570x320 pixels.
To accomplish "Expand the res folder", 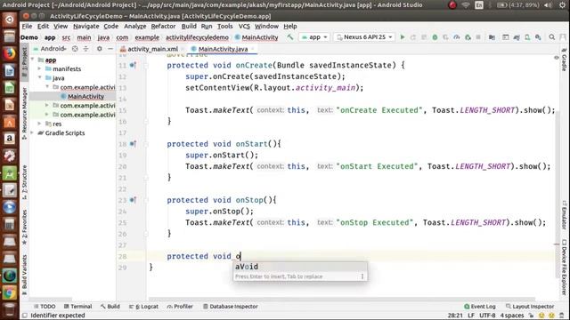I will tap(39, 124).
